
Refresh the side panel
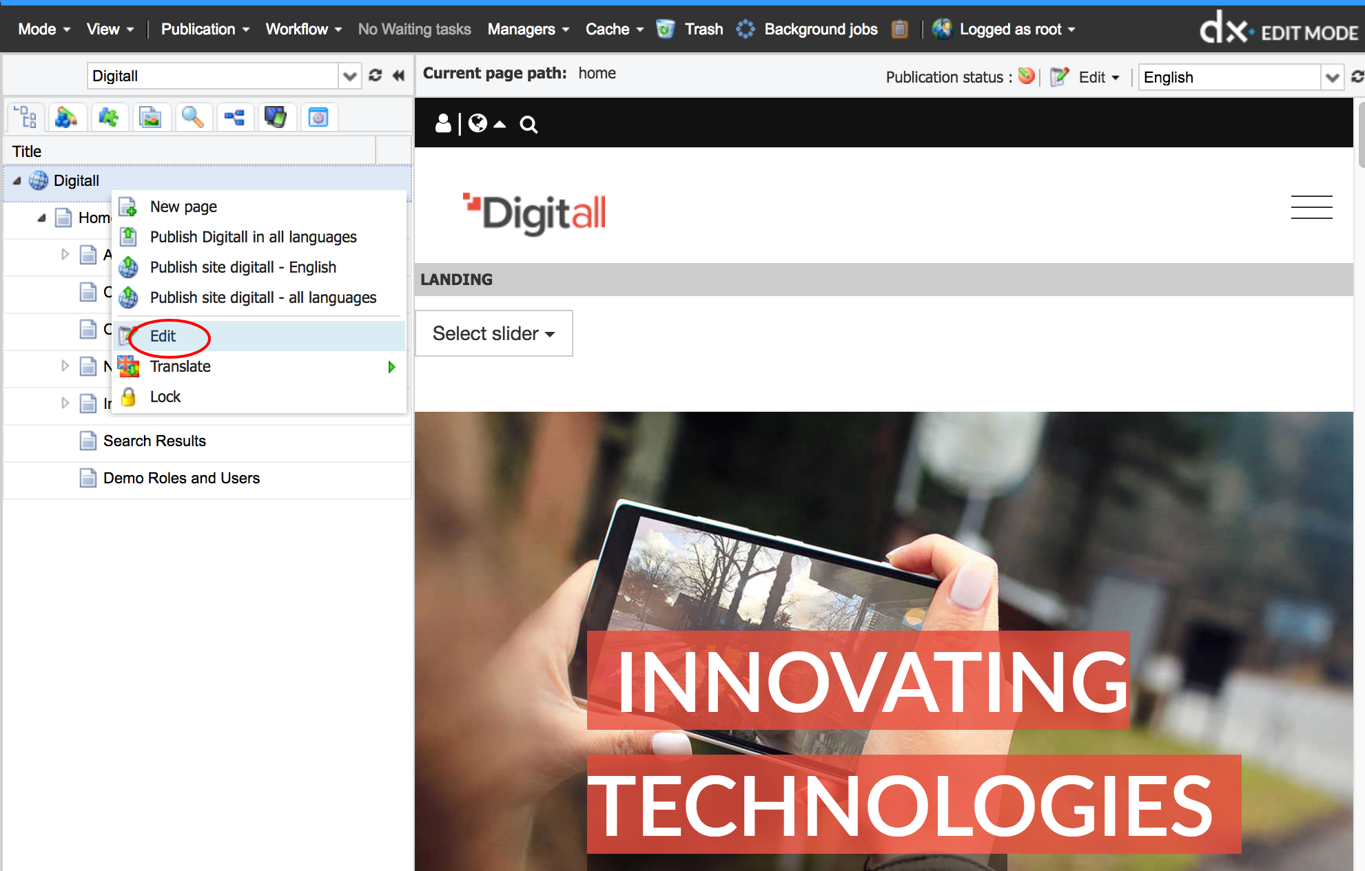[x=375, y=76]
